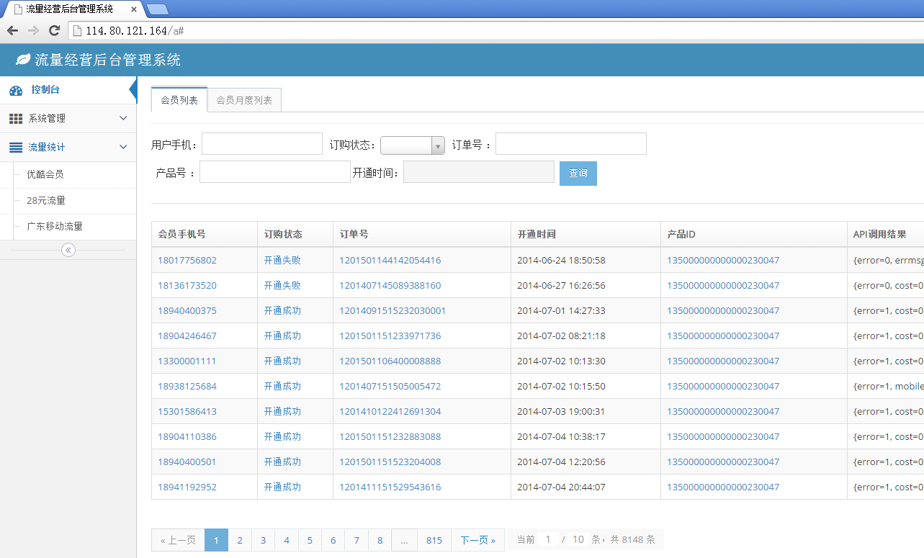The height and width of the screenshot is (558, 924).
Task: Click the browser address bar
Action: pyautogui.click(x=495, y=31)
